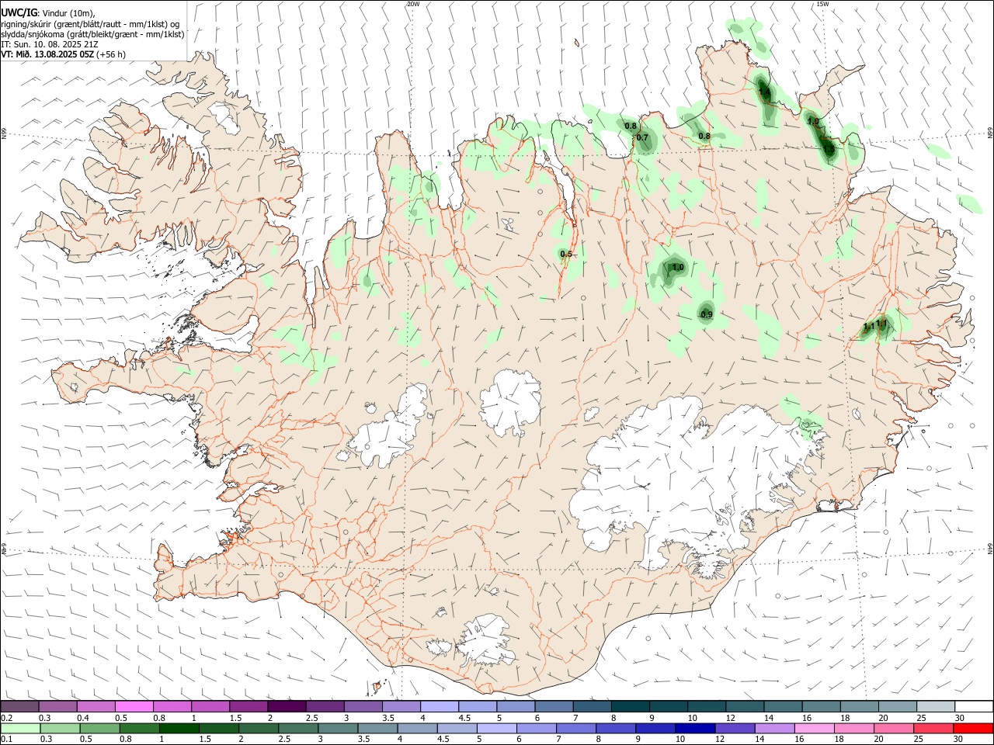Screen dimensions: 994x745
Task: Click the 0.9 precipitation value label
Action: pyautogui.click(x=707, y=315)
